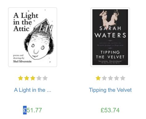146x119 pixels.
Task: Open the A Light in the Attic cover
Action: click(x=33, y=37)
